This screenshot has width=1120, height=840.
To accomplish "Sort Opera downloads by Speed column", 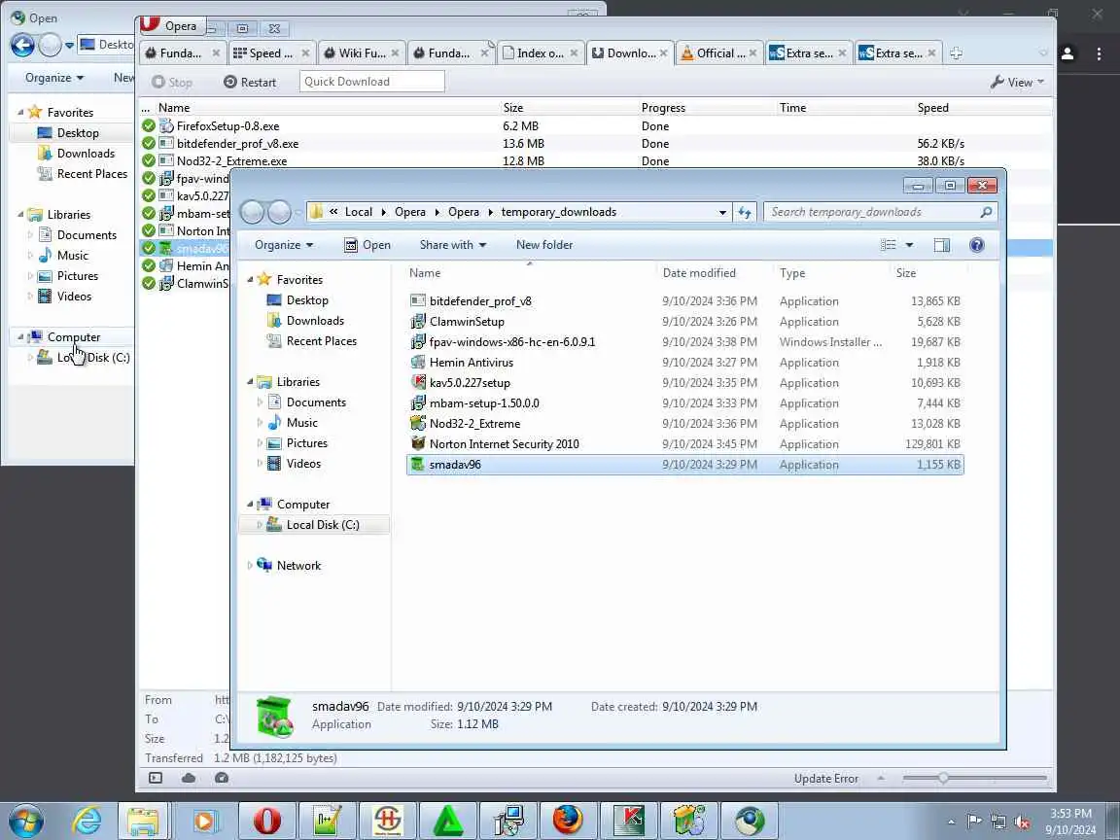I will point(933,108).
